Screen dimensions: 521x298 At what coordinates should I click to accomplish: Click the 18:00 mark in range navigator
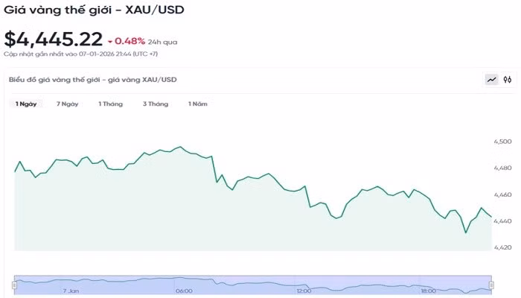(x=427, y=291)
